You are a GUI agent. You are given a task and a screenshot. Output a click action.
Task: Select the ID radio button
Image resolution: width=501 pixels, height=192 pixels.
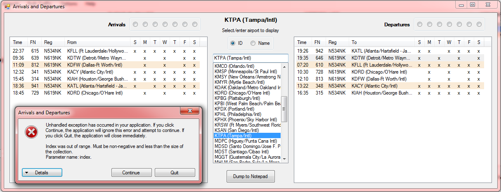point(233,43)
